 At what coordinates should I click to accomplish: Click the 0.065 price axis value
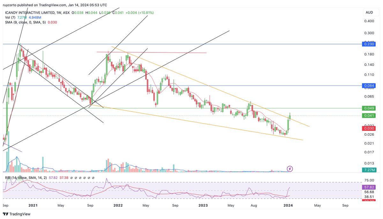[x=369, y=96]
